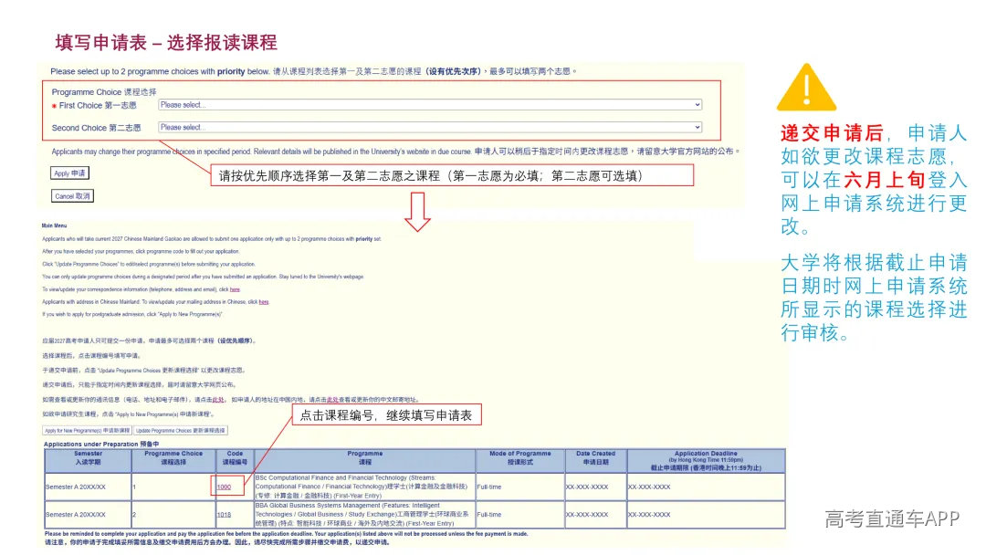Click Update Programme Choices 更新课程选择 button
Screen dimensions: 986x555
point(181,431)
